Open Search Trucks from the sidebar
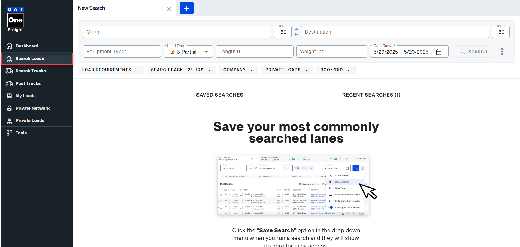The height and width of the screenshot is (247, 520). (30, 71)
